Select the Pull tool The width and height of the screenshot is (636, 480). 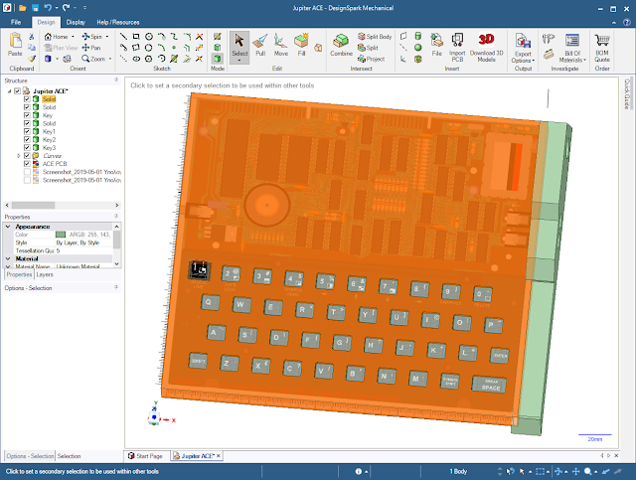(260, 45)
